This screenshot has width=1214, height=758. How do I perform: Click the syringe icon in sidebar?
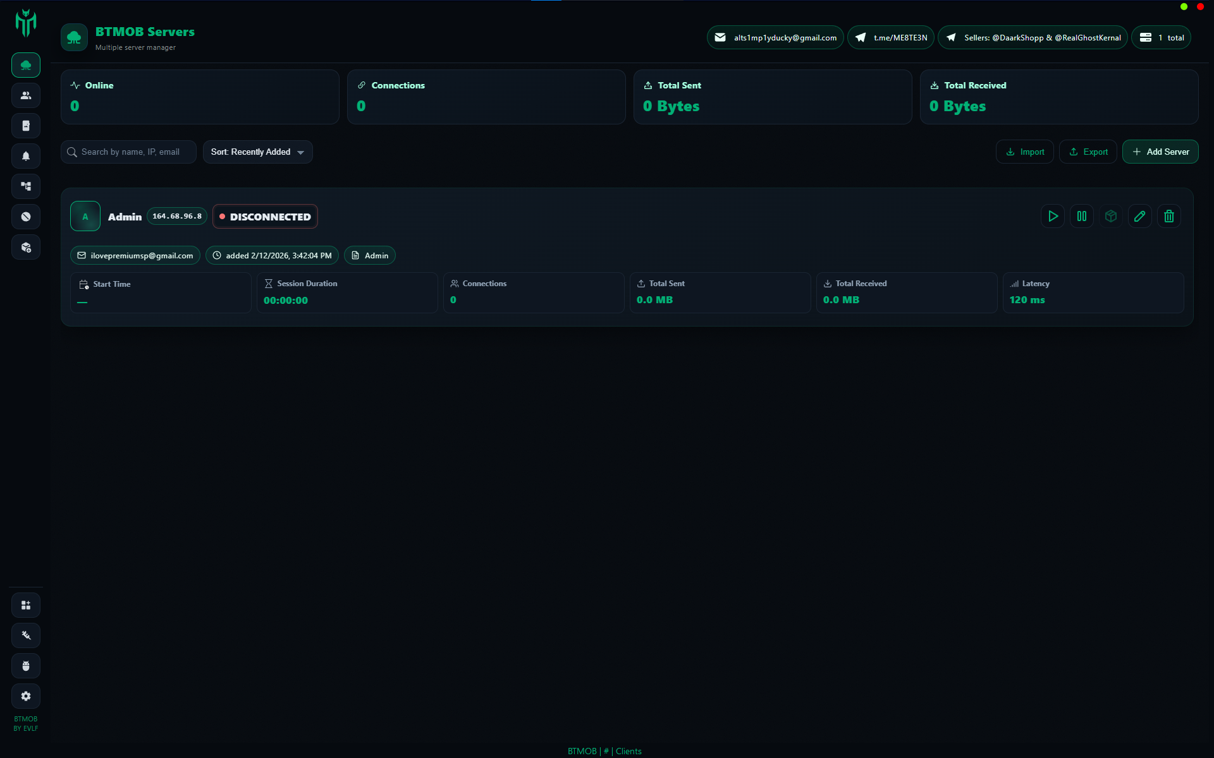(x=26, y=635)
